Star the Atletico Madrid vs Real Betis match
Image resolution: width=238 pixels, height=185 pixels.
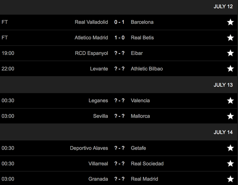[230, 38]
